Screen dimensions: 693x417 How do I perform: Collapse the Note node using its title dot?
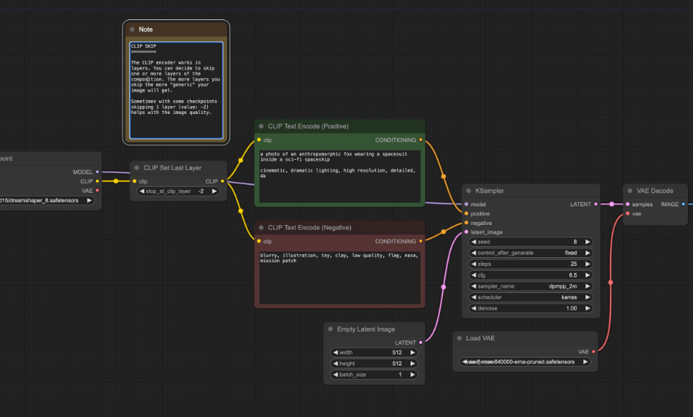tap(132, 29)
